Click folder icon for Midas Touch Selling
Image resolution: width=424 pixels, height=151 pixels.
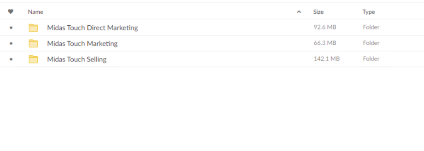click(x=33, y=59)
